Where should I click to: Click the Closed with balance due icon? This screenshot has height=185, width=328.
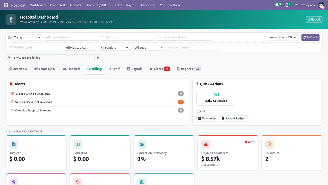pos(12,94)
